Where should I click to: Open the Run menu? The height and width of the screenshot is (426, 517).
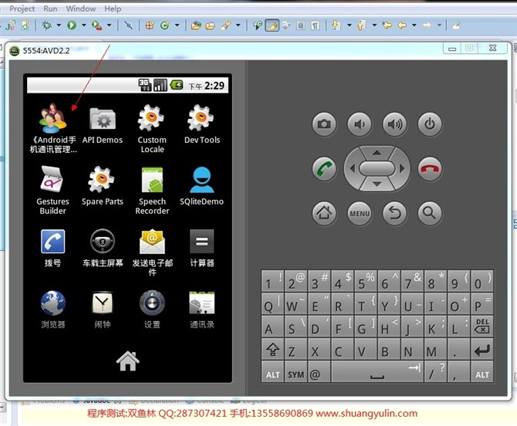(x=50, y=8)
